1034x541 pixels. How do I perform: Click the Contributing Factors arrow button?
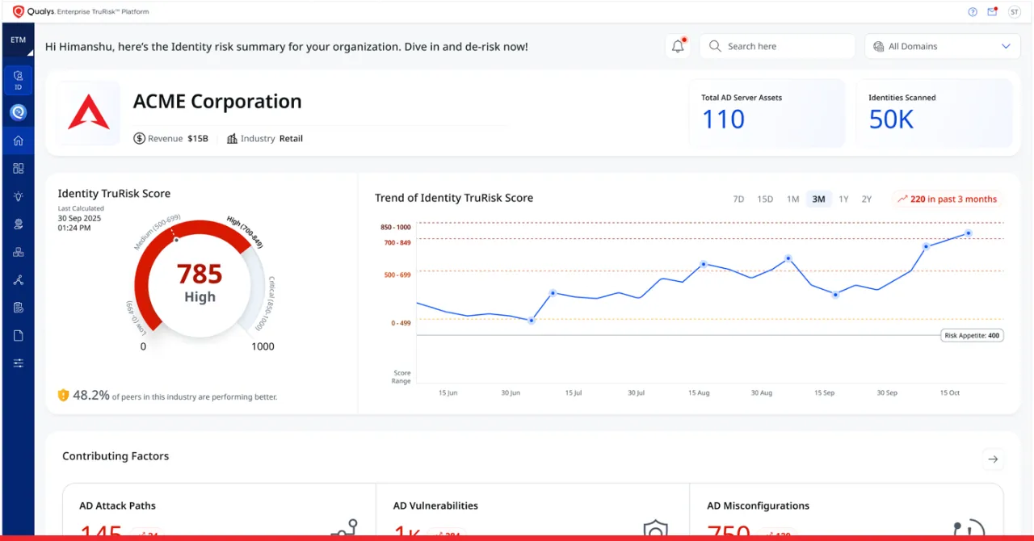(x=993, y=459)
